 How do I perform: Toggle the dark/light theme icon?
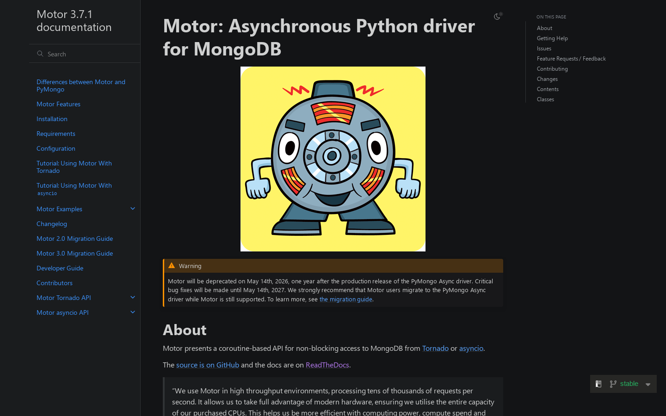pyautogui.click(x=498, y=16)
